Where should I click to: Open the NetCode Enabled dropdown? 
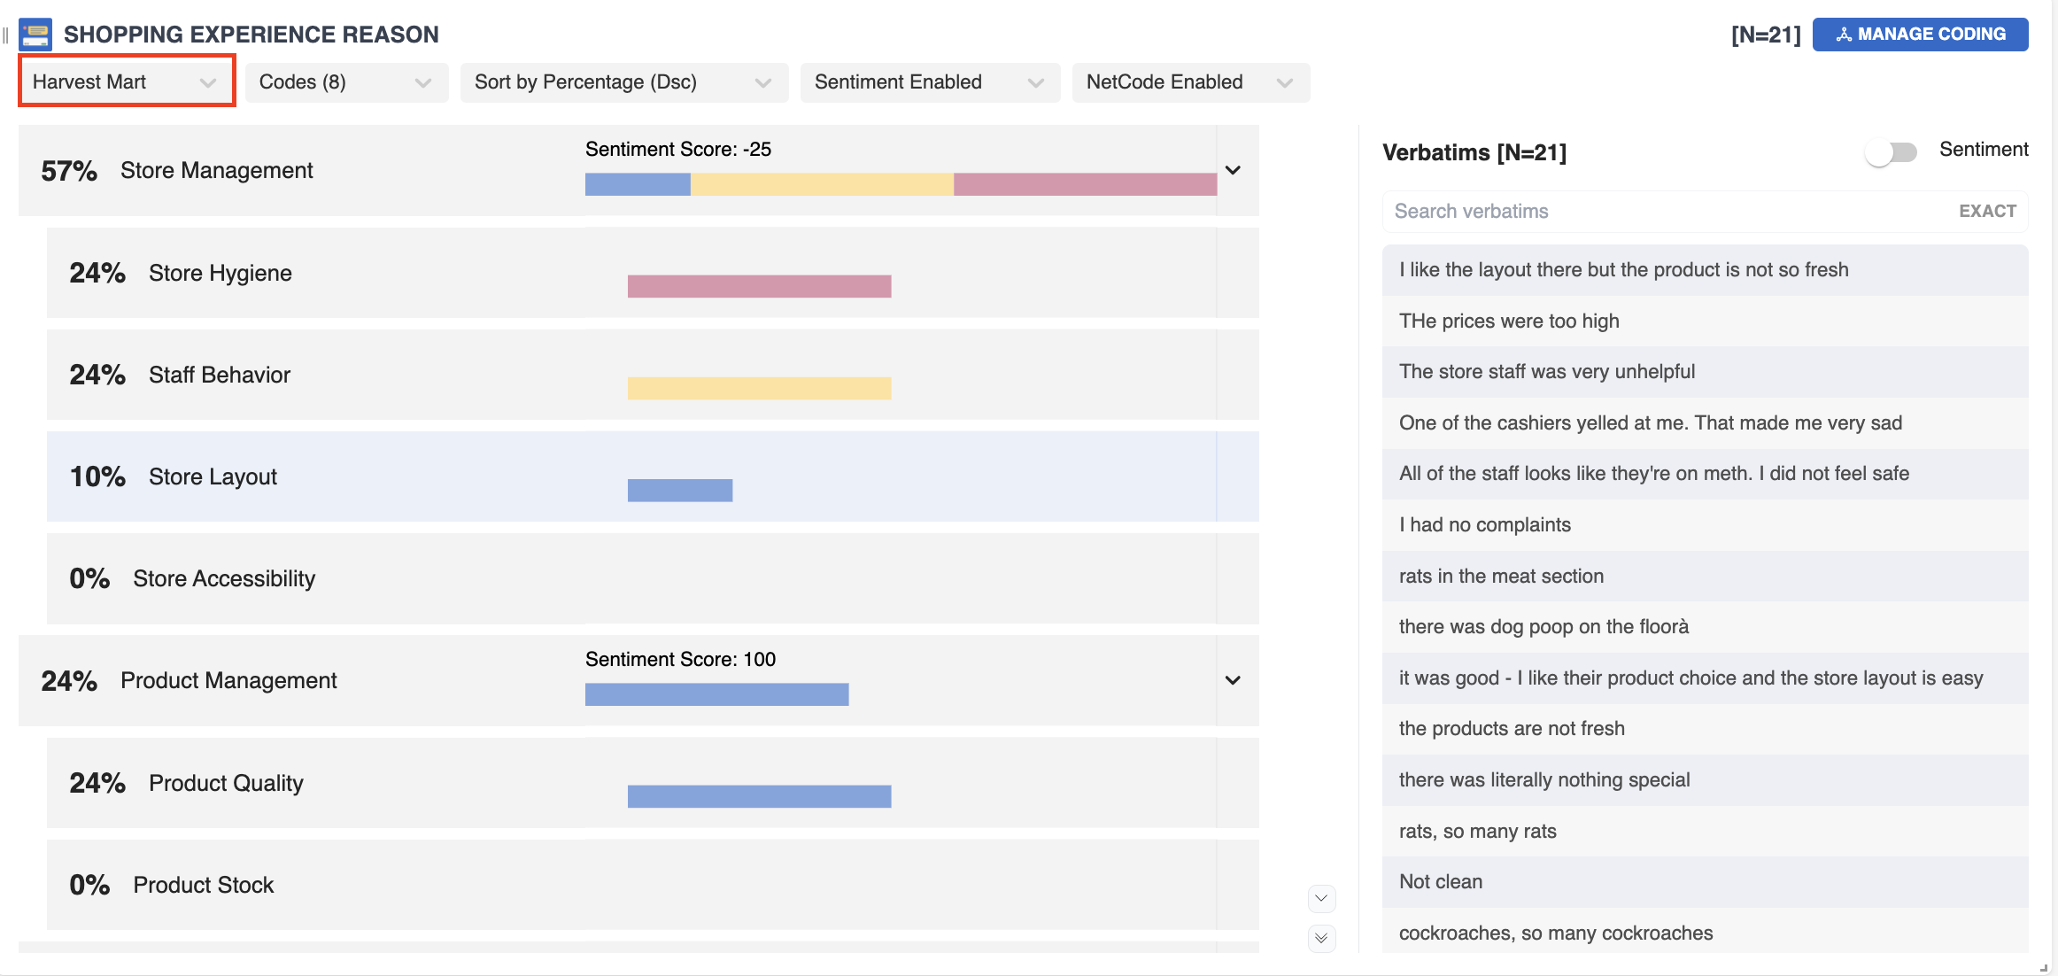pos(1189,82)
